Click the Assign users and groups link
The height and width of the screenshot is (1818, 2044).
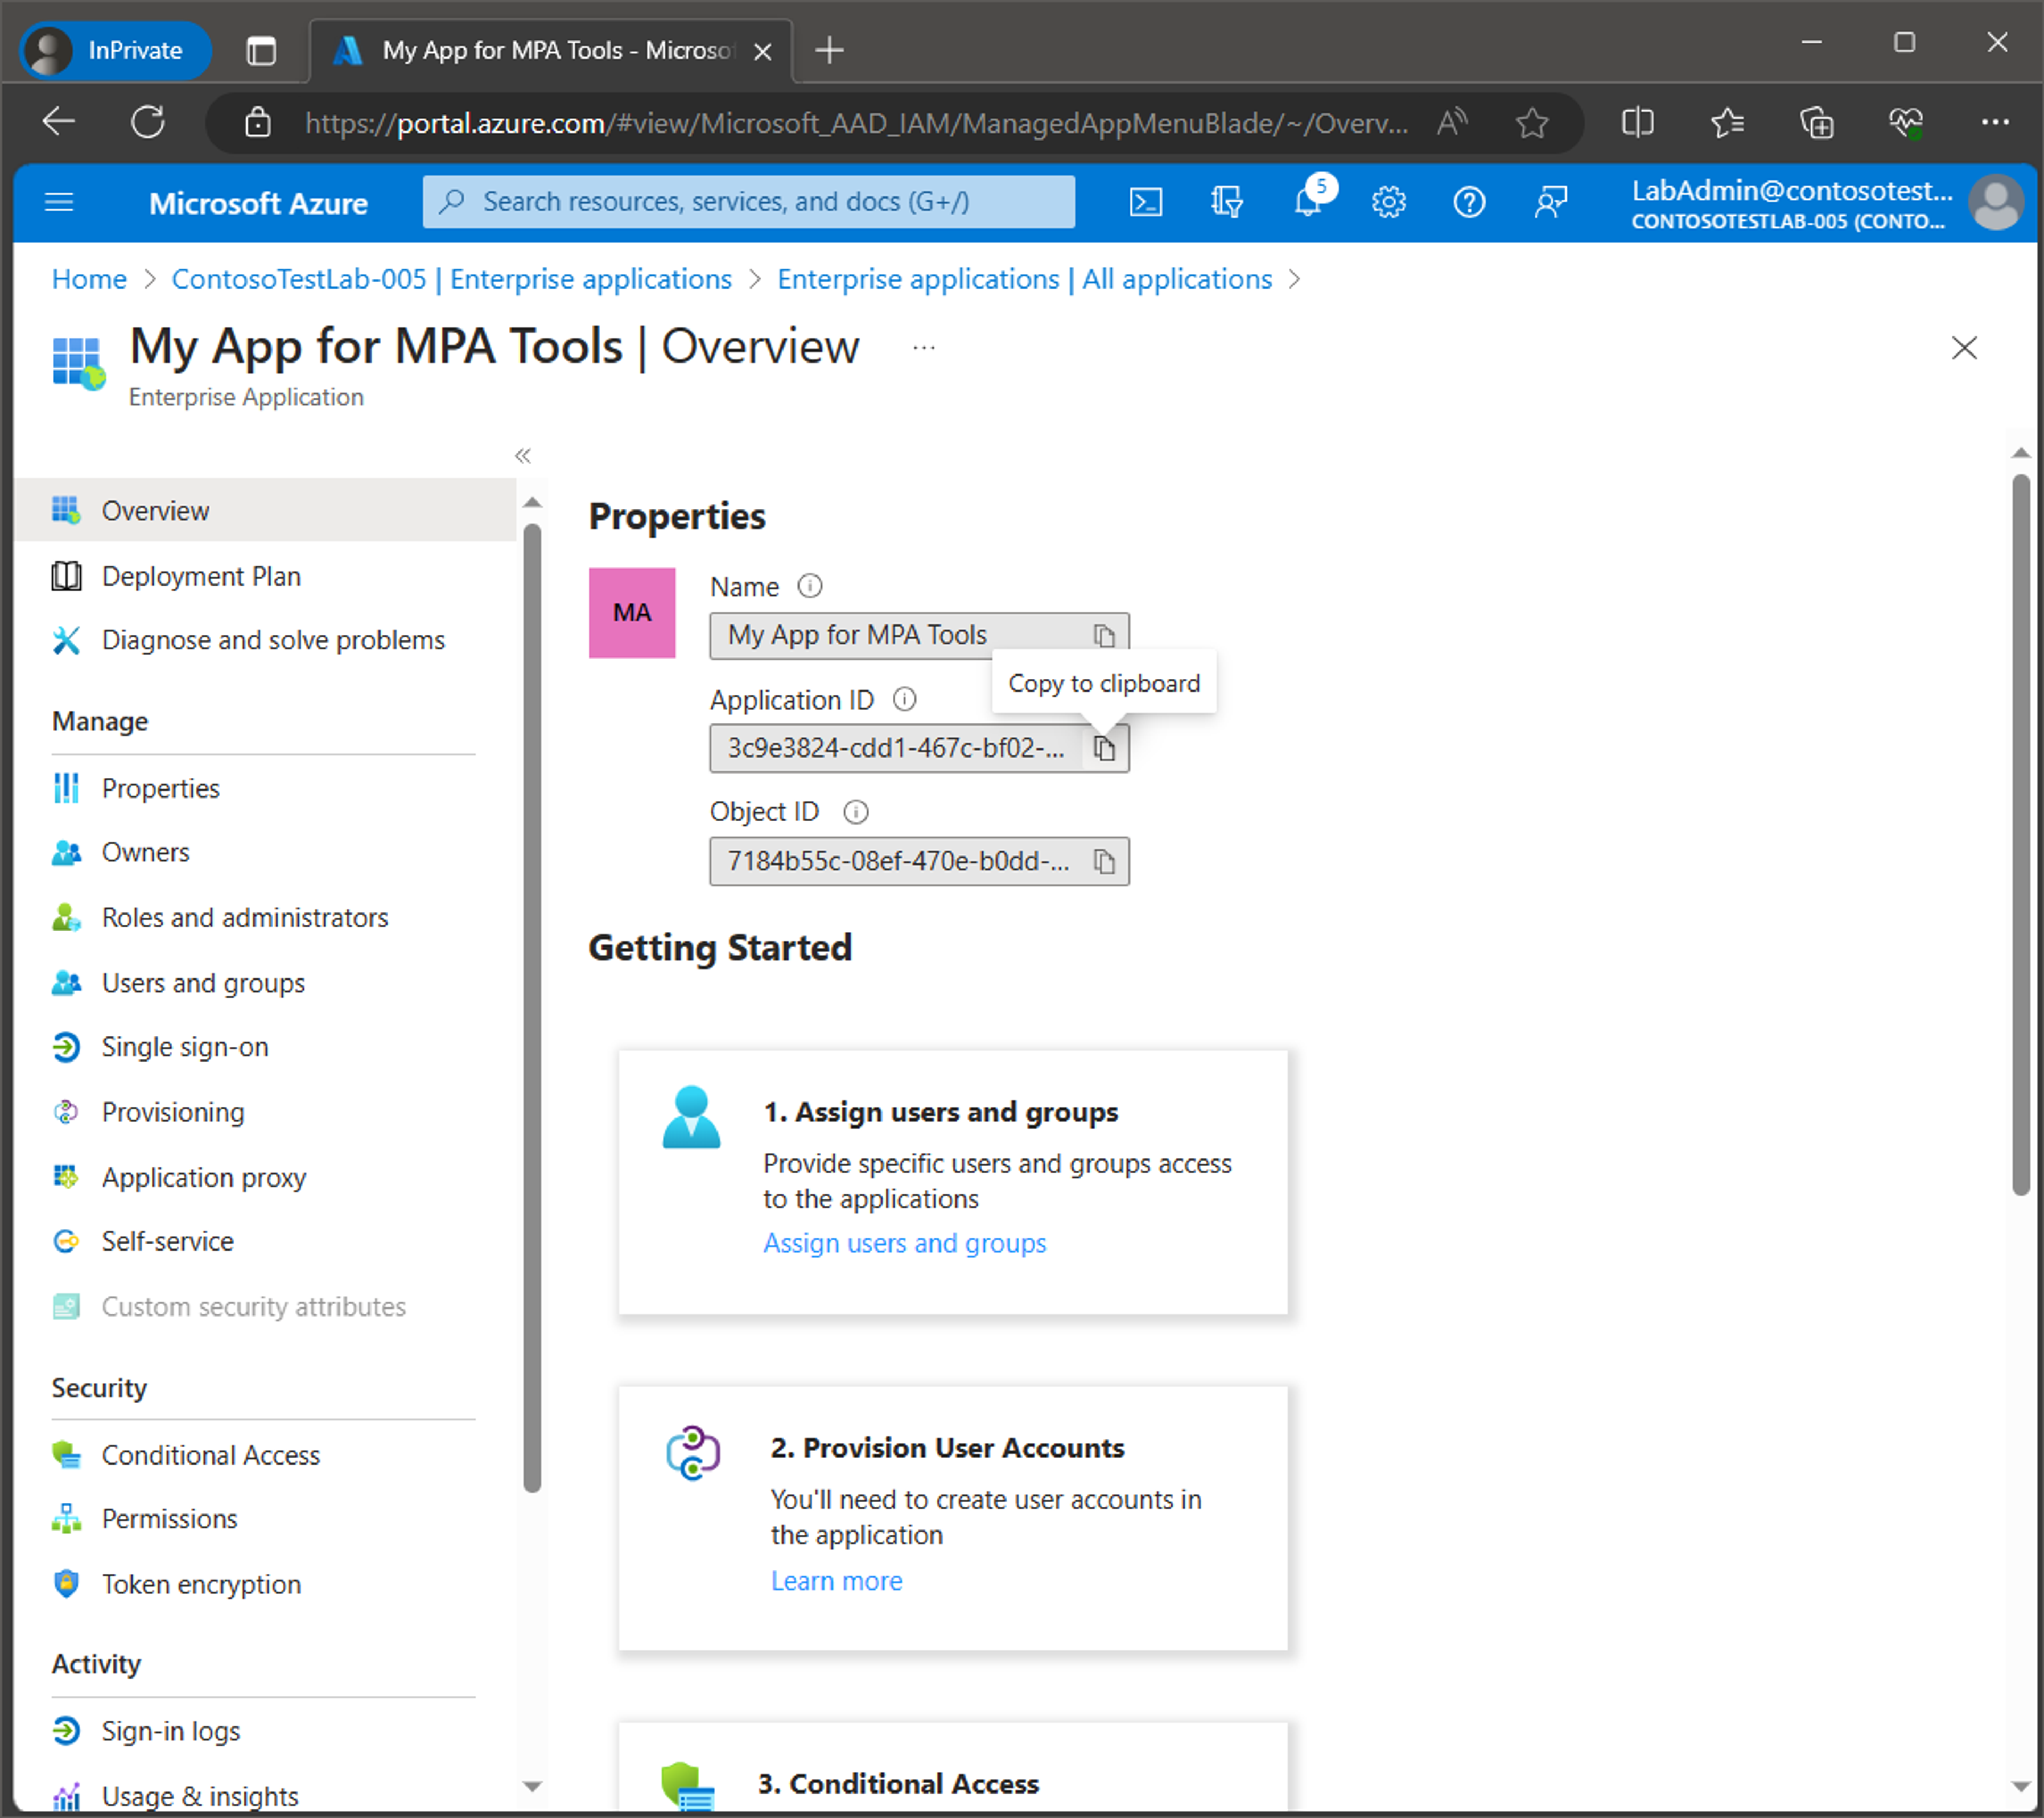[x=905, y=1243]
